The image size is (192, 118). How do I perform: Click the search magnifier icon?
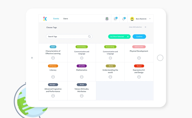coord(90,37)
